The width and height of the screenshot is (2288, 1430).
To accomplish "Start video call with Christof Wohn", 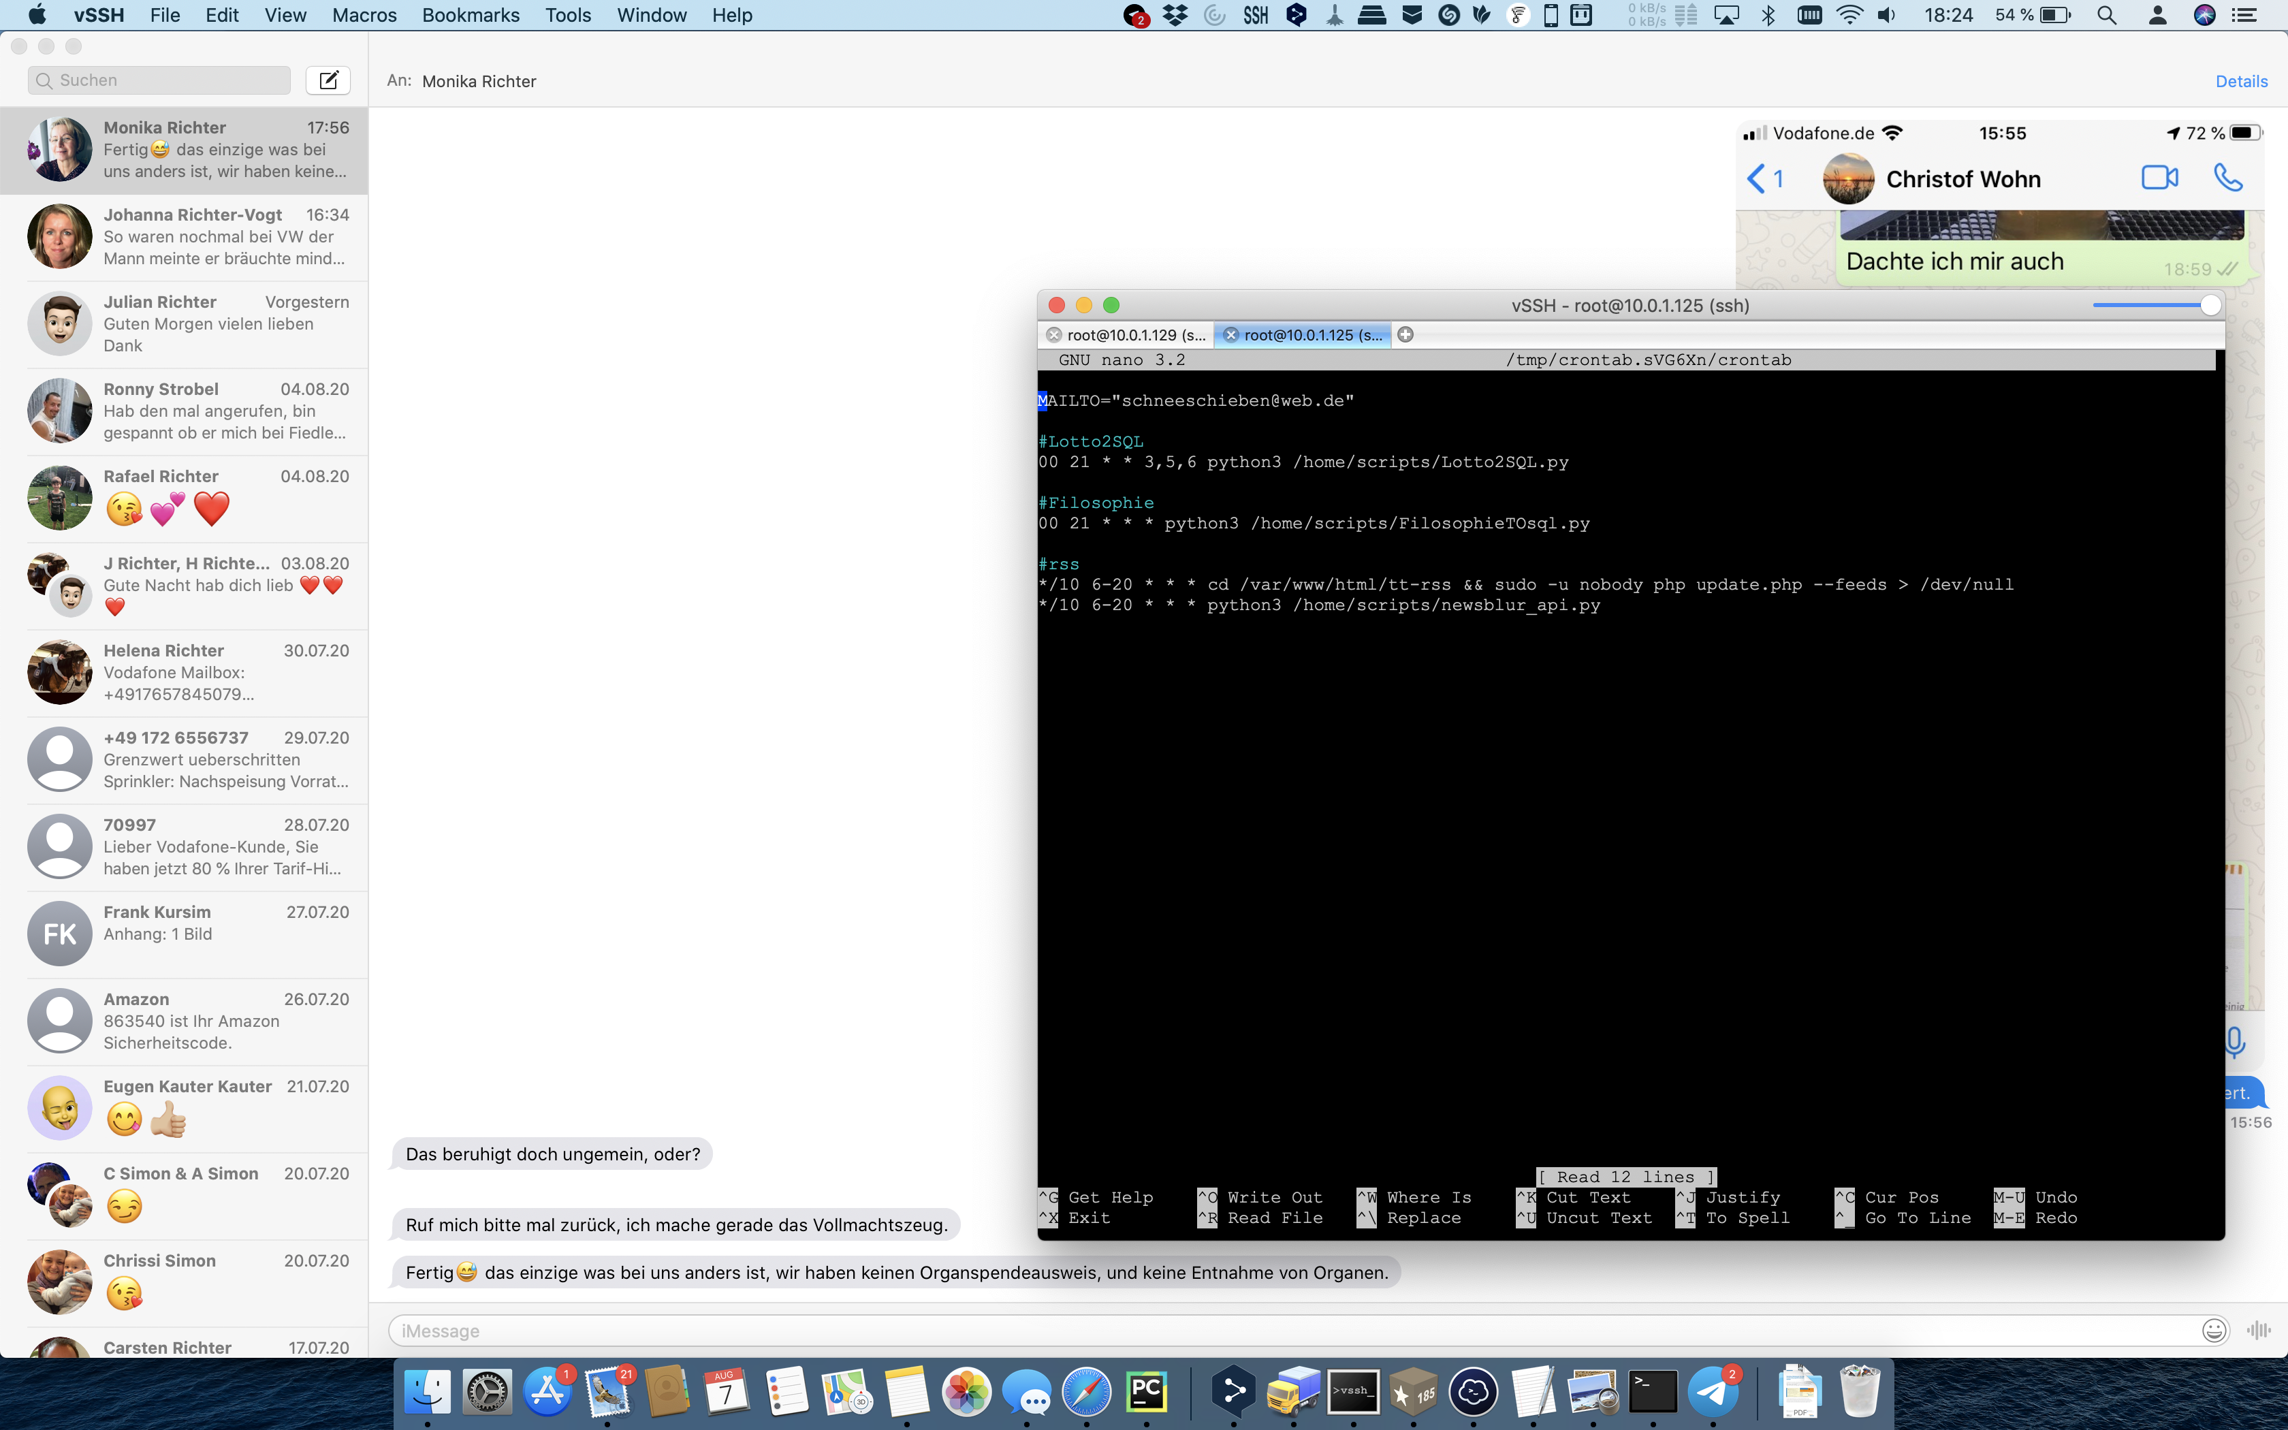I will (x=2159, y=178).
